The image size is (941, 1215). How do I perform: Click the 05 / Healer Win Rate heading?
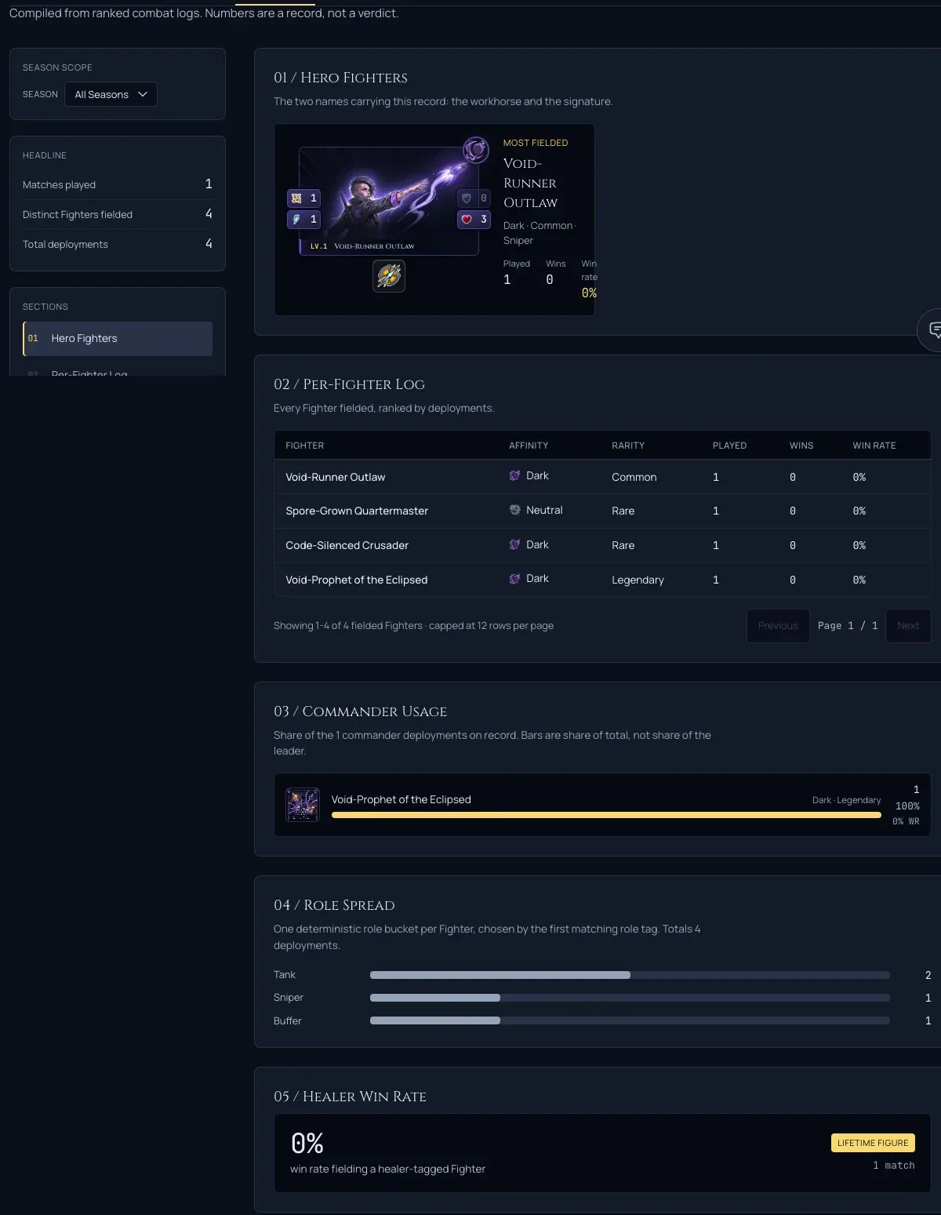(350, 1097)
